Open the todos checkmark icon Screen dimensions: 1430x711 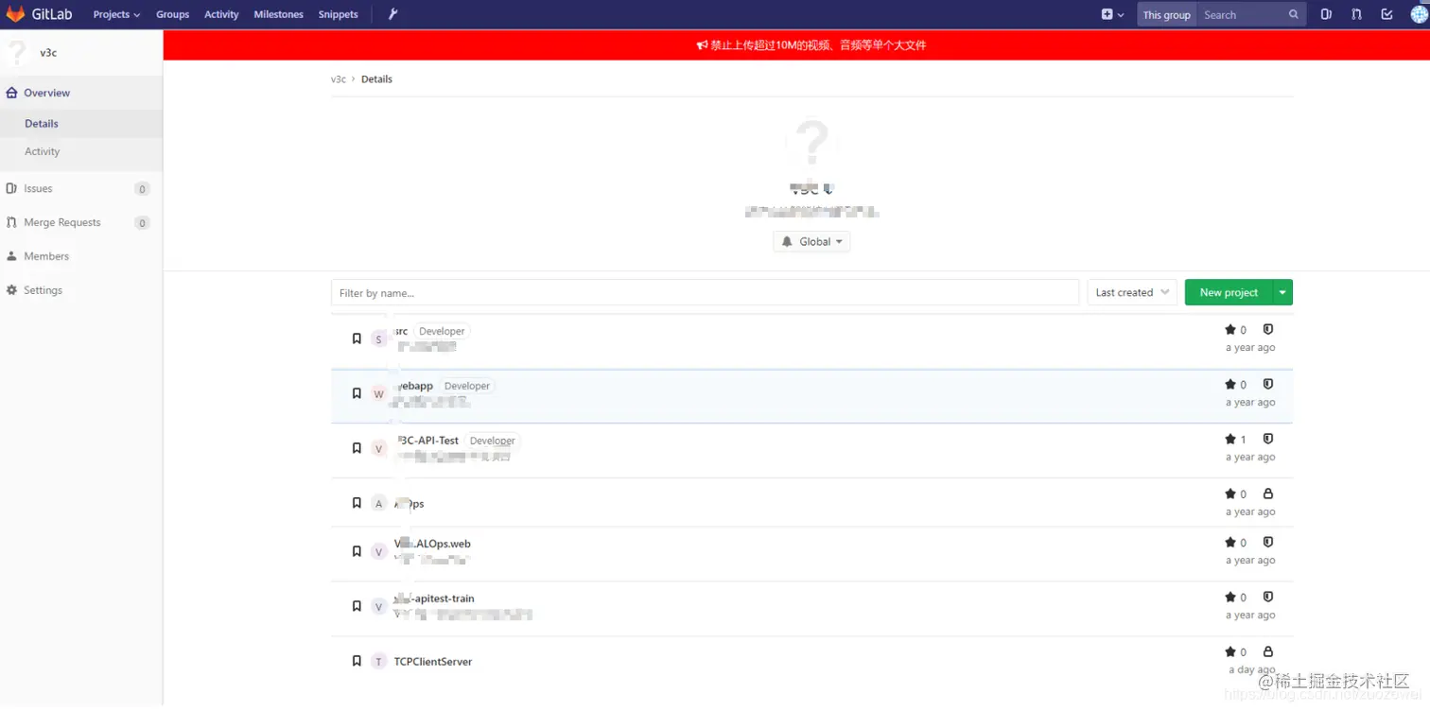coord(1386,14)
